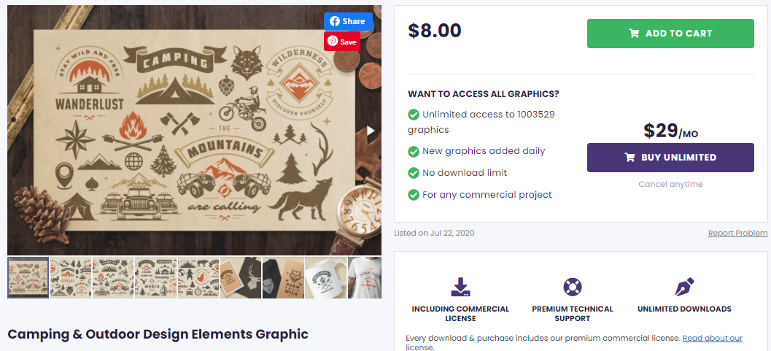Click the Pinterest logo icon
771x351 pixels.
(333, 42)
